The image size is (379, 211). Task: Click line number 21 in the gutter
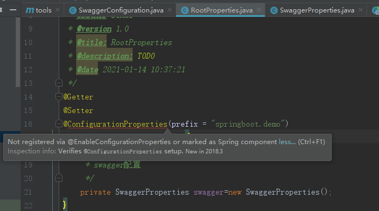tap(28, 192)
